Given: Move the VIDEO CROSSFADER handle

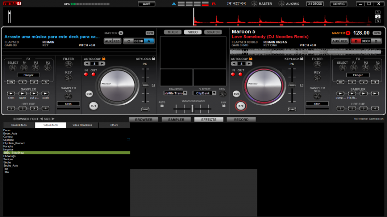Looking at the screenshot, I should pyautogui.click(x=193, y=108).
